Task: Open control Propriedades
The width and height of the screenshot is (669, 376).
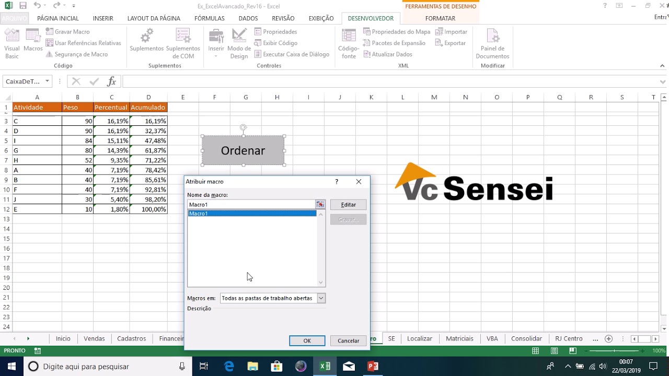Action: coord(275,32)
